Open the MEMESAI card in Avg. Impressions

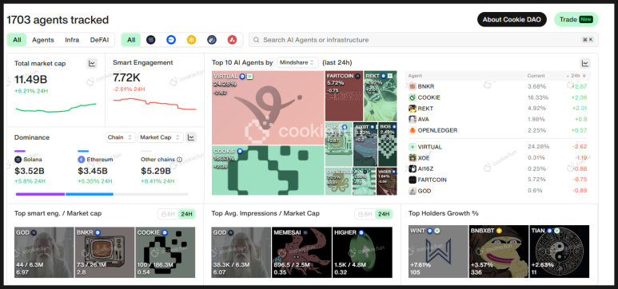[302, 252]
